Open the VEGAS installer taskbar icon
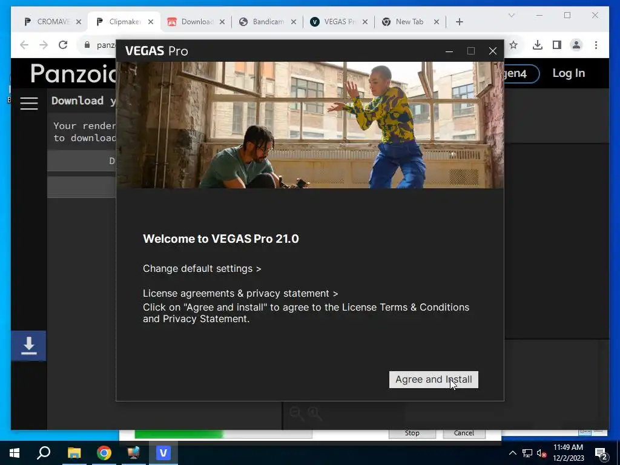This screenshot has width=620, height=465. coord(163,453)
